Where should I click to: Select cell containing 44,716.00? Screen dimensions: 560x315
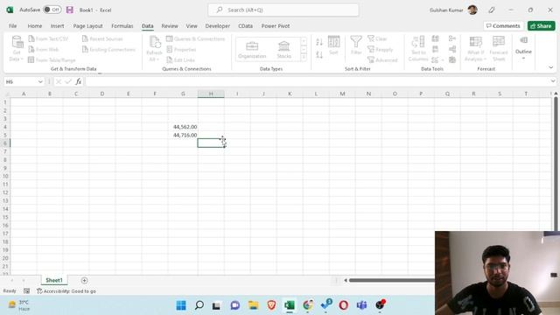click(x=183, y=135)
